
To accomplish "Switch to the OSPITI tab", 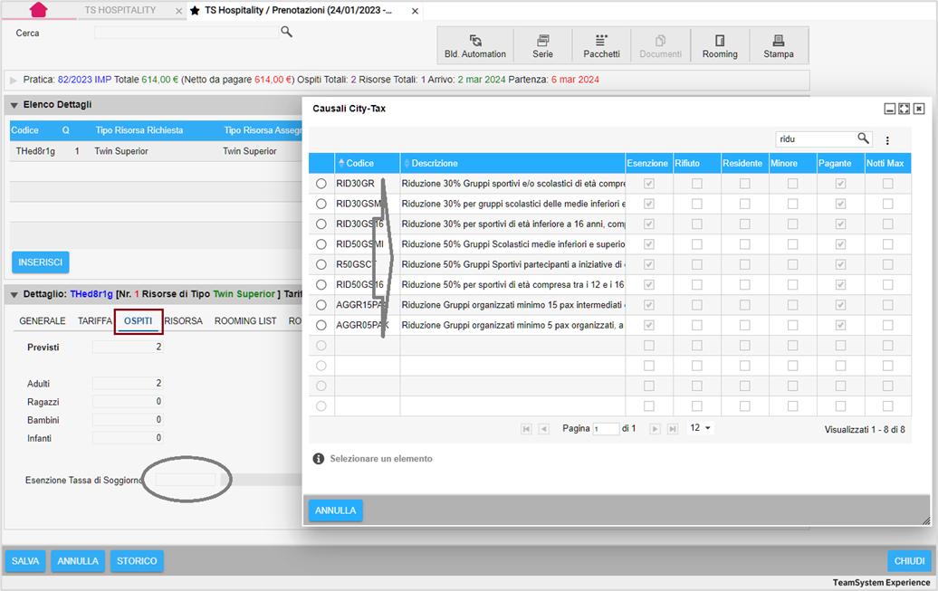I will pyautogui.click(x=139, y=321).
